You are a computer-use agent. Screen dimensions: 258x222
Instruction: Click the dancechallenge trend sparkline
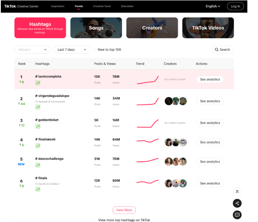tap(147, 160)
